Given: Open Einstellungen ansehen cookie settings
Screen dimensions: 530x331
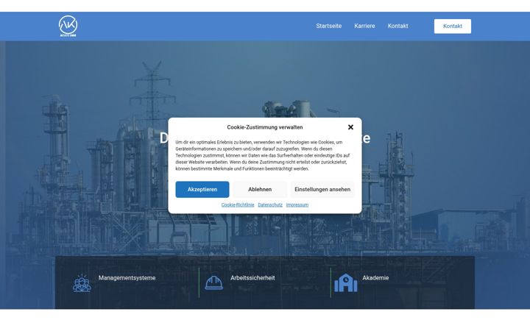Looking at the screenshot, I should coord(322,190).
